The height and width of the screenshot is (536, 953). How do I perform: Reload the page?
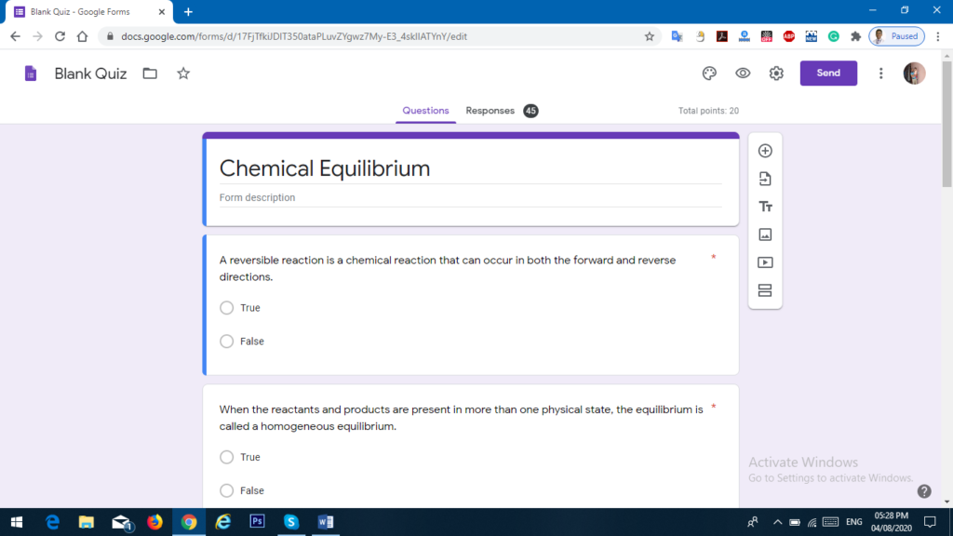[60, 36]
